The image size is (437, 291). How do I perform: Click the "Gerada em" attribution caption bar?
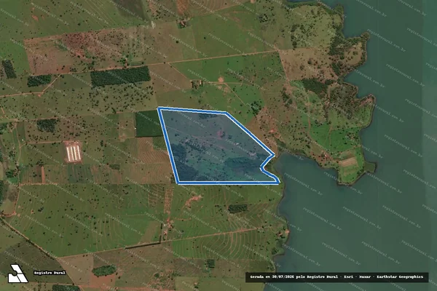coord(336,277)
